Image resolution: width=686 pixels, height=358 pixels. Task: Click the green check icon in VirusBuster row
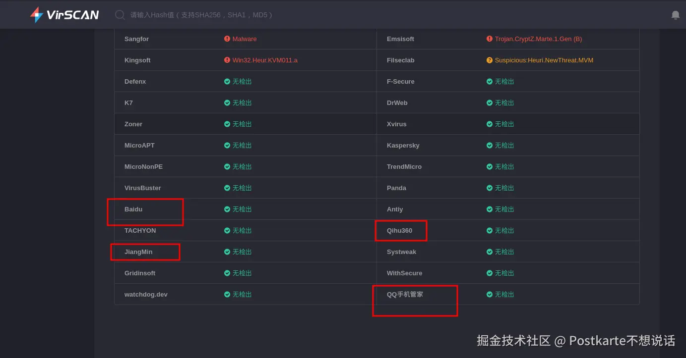coord(227,188)
